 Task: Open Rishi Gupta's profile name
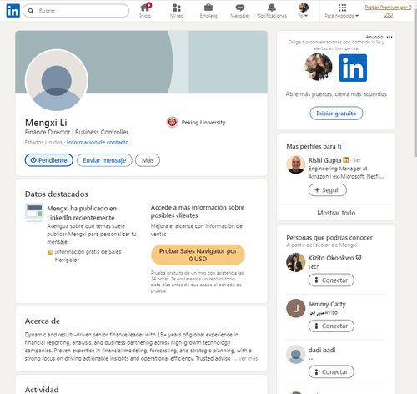coord(324,160)
